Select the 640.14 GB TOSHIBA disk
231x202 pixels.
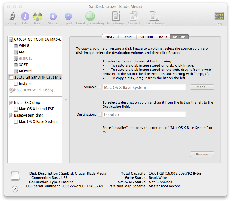click(35, 39)
